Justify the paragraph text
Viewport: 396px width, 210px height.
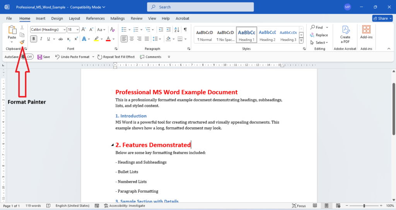coord(147,39)
